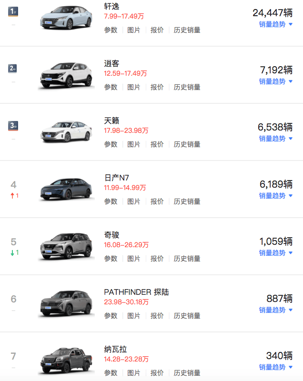Click the second place rank badge
The image size is (303, 381).
[13, 68]
